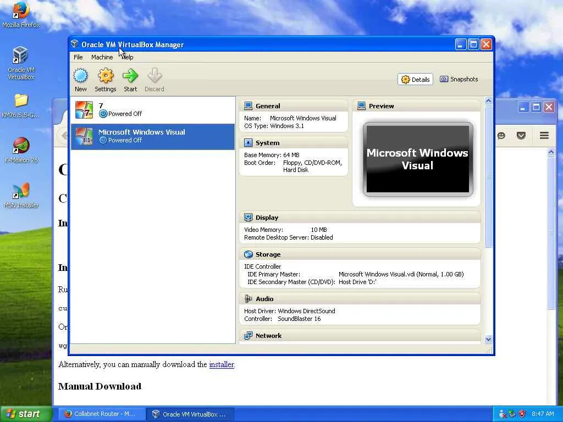This screenshot has height=422, width=563.
Task: Click the Network section icon
Action: [248, 336]
